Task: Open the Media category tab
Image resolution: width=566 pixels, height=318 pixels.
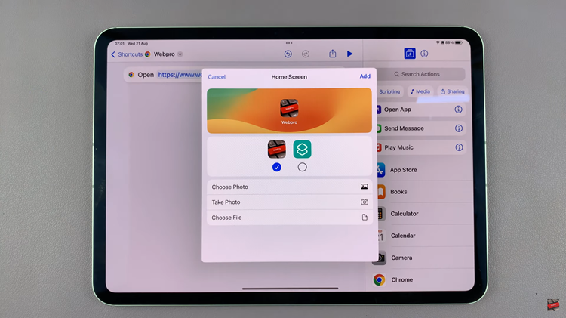Action: 421,91
